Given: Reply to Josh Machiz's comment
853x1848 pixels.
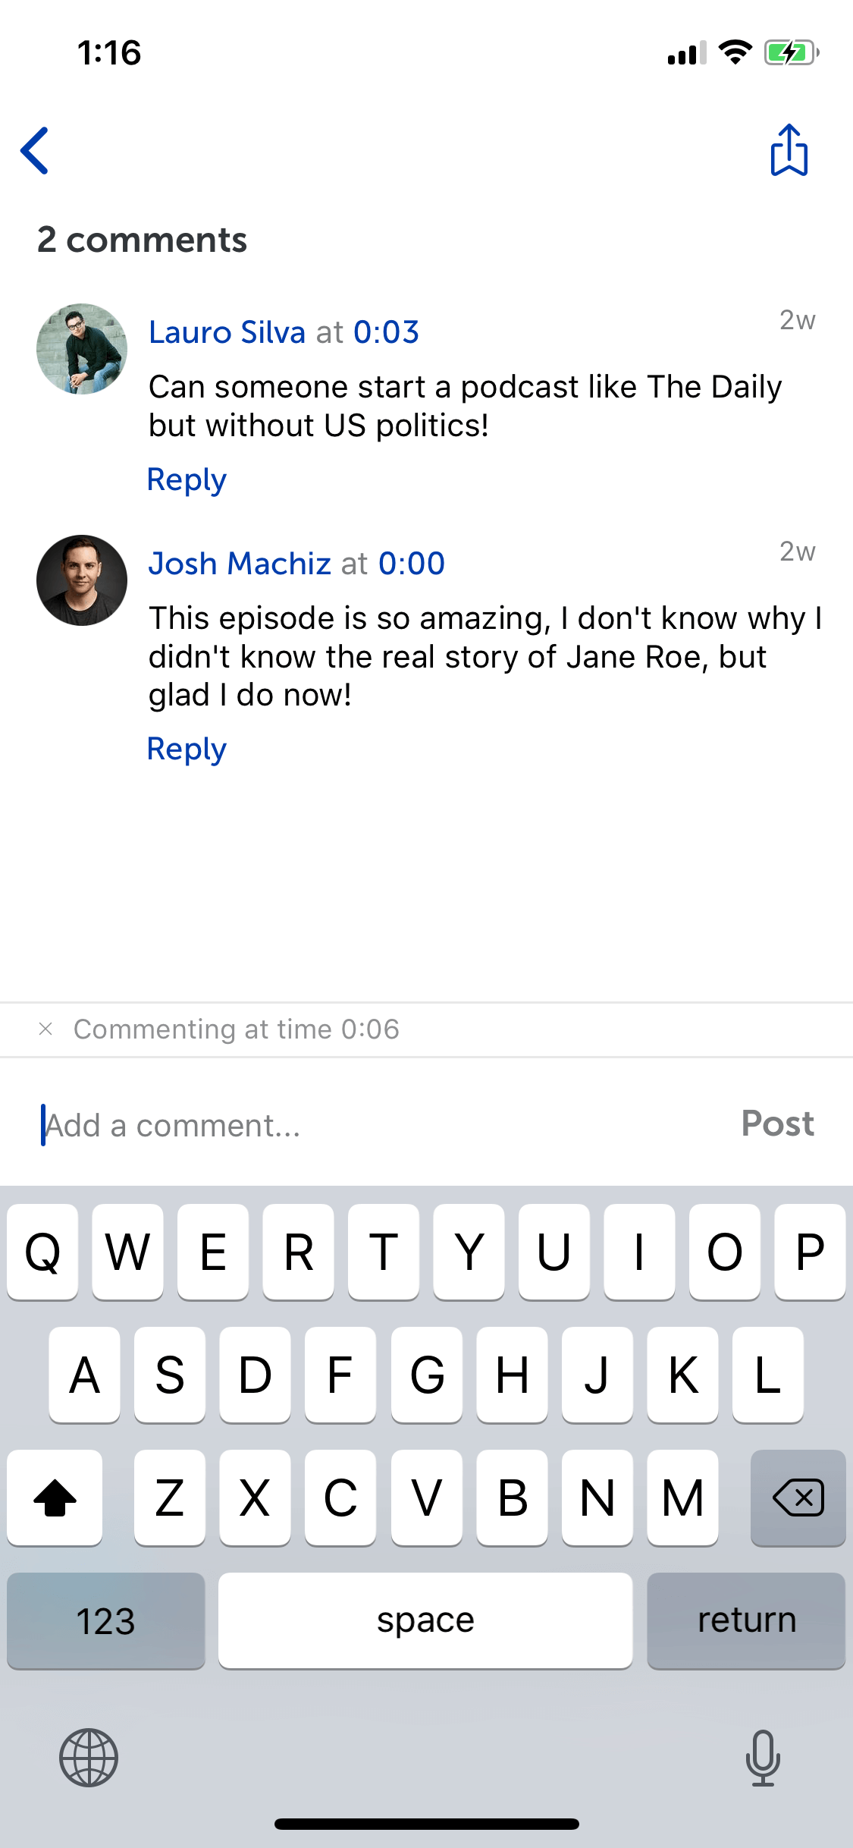Looking at the screenshot, I should (x=187, y=750).
